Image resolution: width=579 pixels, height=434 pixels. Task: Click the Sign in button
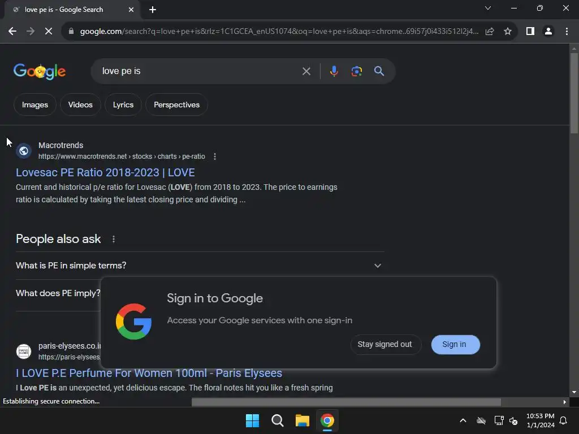tap(455, 344)
